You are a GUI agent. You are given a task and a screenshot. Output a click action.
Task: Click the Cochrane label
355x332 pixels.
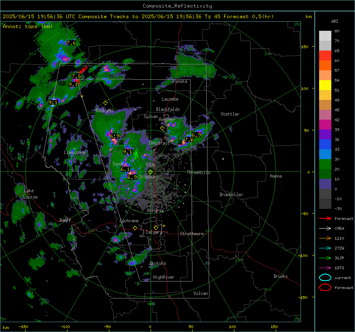click(129, 221)
